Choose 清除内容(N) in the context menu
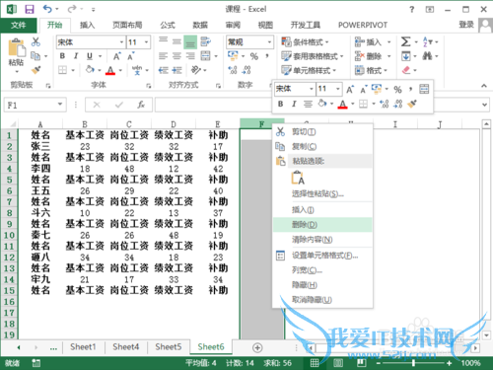Screen dimensions: 493x370 click(x=322, y=240)
